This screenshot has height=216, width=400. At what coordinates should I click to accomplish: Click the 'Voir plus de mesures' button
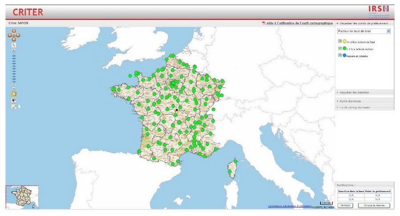(374, 205)
